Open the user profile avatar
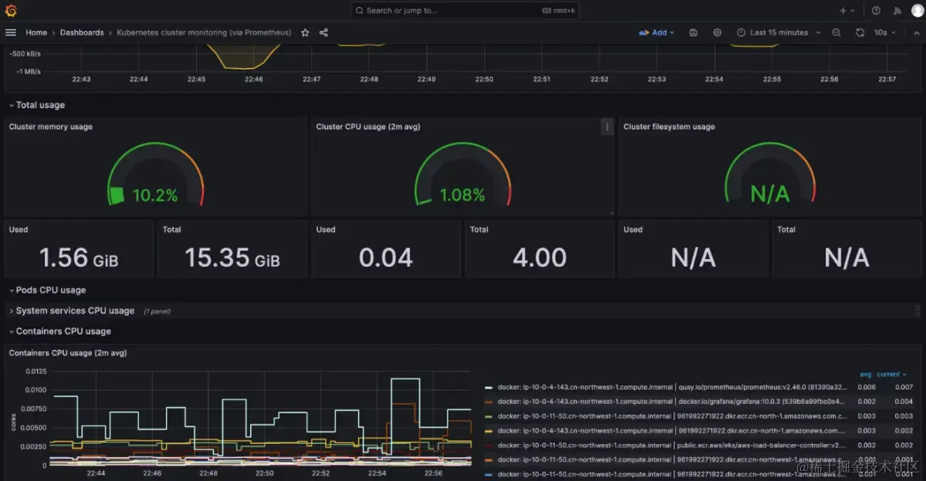This screenshot has height=481, width=926. click(x=917, y=11)
